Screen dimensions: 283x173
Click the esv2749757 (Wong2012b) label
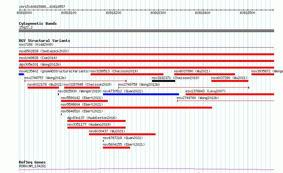point(45,78)
